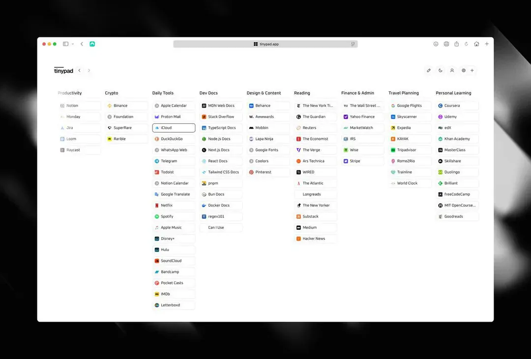Click the Safari share icon
This screenshot has height=359, width=531.
[456, 44]
